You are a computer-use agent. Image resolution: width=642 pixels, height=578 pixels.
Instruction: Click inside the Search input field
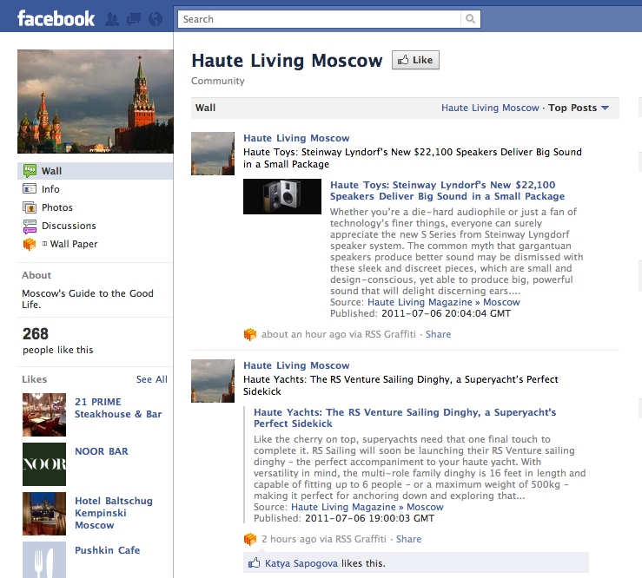pyautogui.click(x=321, y=19)
